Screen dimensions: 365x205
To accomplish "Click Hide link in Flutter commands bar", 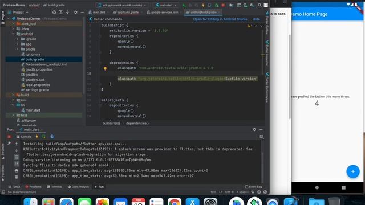I will point(256,19).
